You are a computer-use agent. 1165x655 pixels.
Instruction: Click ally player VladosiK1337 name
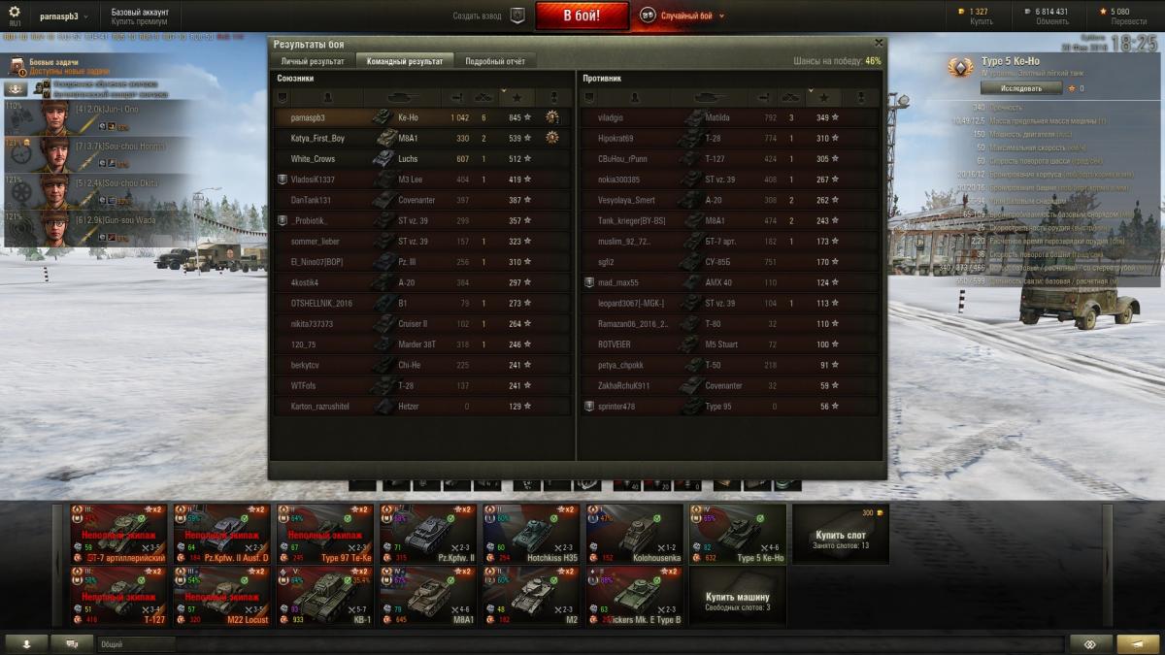(313, 180)
